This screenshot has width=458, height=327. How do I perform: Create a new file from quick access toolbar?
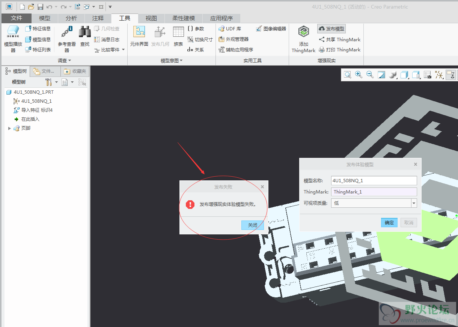point(23,7)
